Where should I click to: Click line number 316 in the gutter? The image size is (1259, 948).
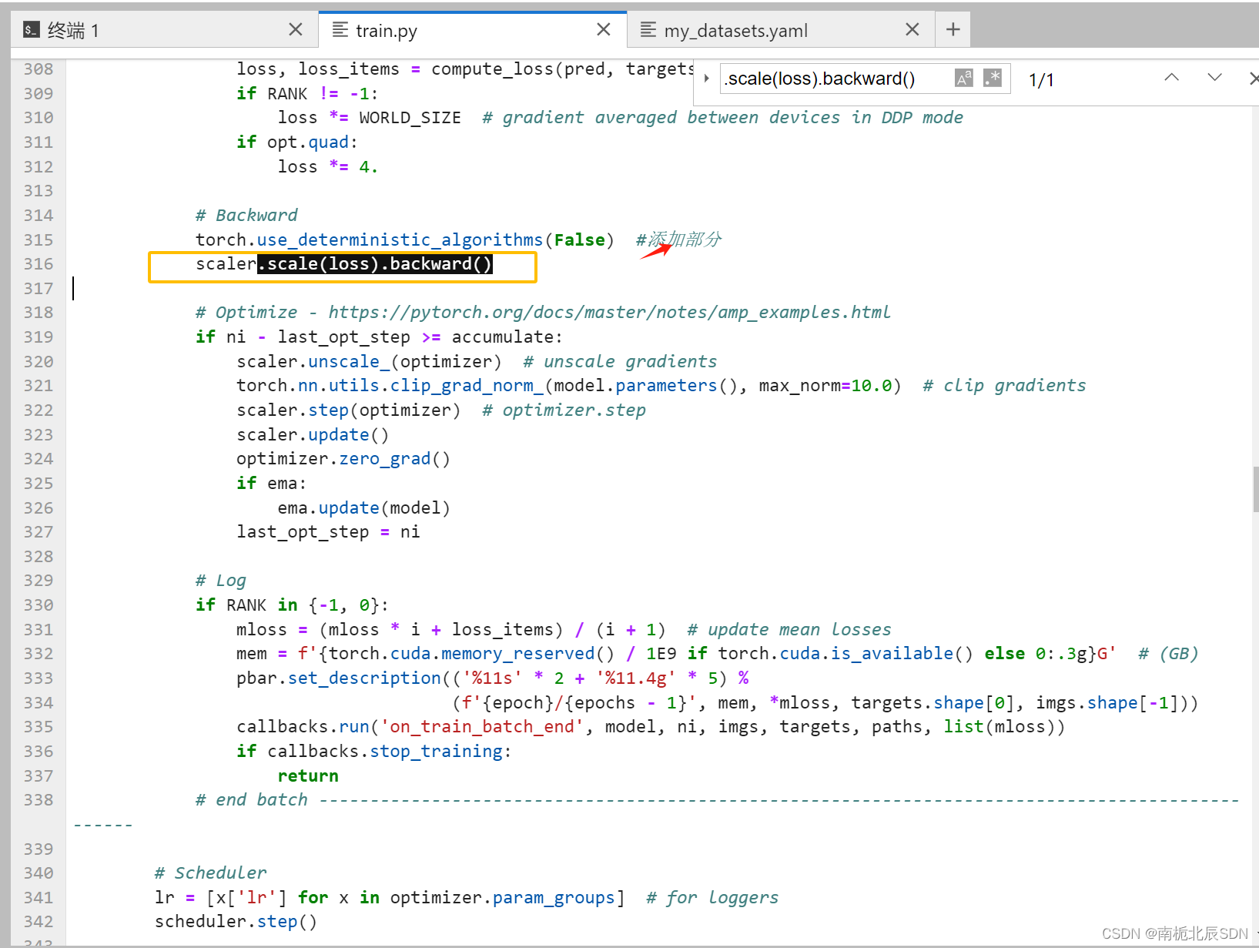[38, 263]
